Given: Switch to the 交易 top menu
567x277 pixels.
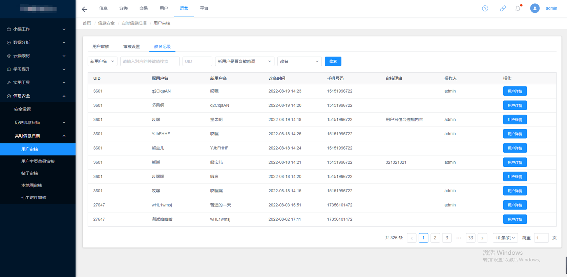Looking at the screenshot, I should tap(144, 8).
